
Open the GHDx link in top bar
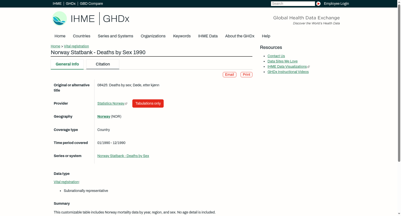pyautogui.click(x=71, y=4)
